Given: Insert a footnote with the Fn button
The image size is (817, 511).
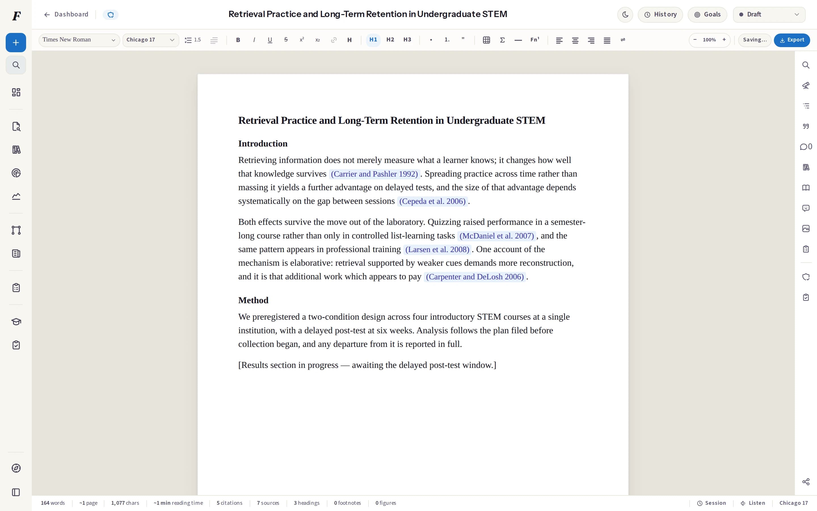Looking at the screenshot, I should [535, 40].
